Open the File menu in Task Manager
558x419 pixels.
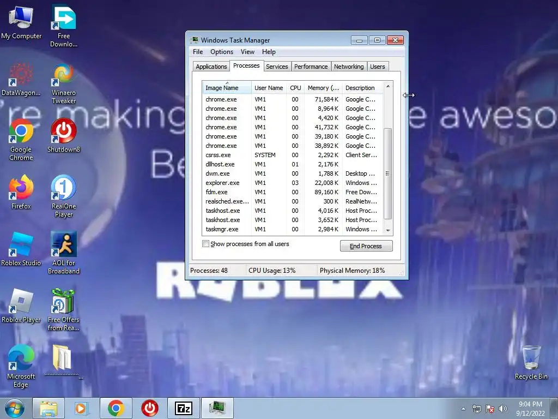tap(198, 52)
